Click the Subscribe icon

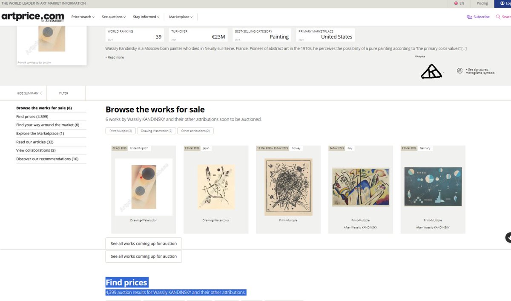click(469, 17)
